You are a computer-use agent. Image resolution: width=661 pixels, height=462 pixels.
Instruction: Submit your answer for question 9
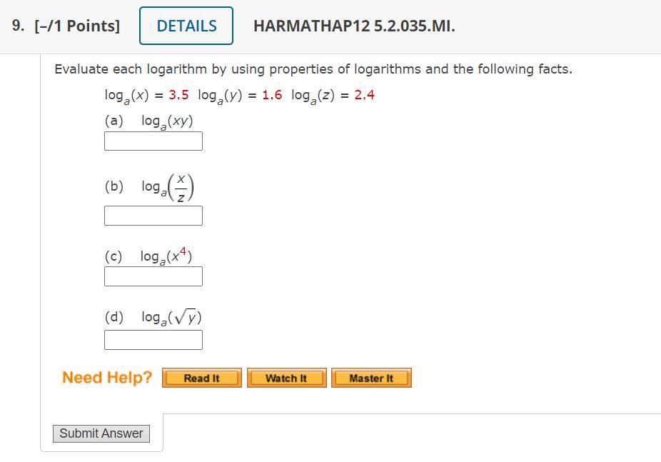pos(101,433)
